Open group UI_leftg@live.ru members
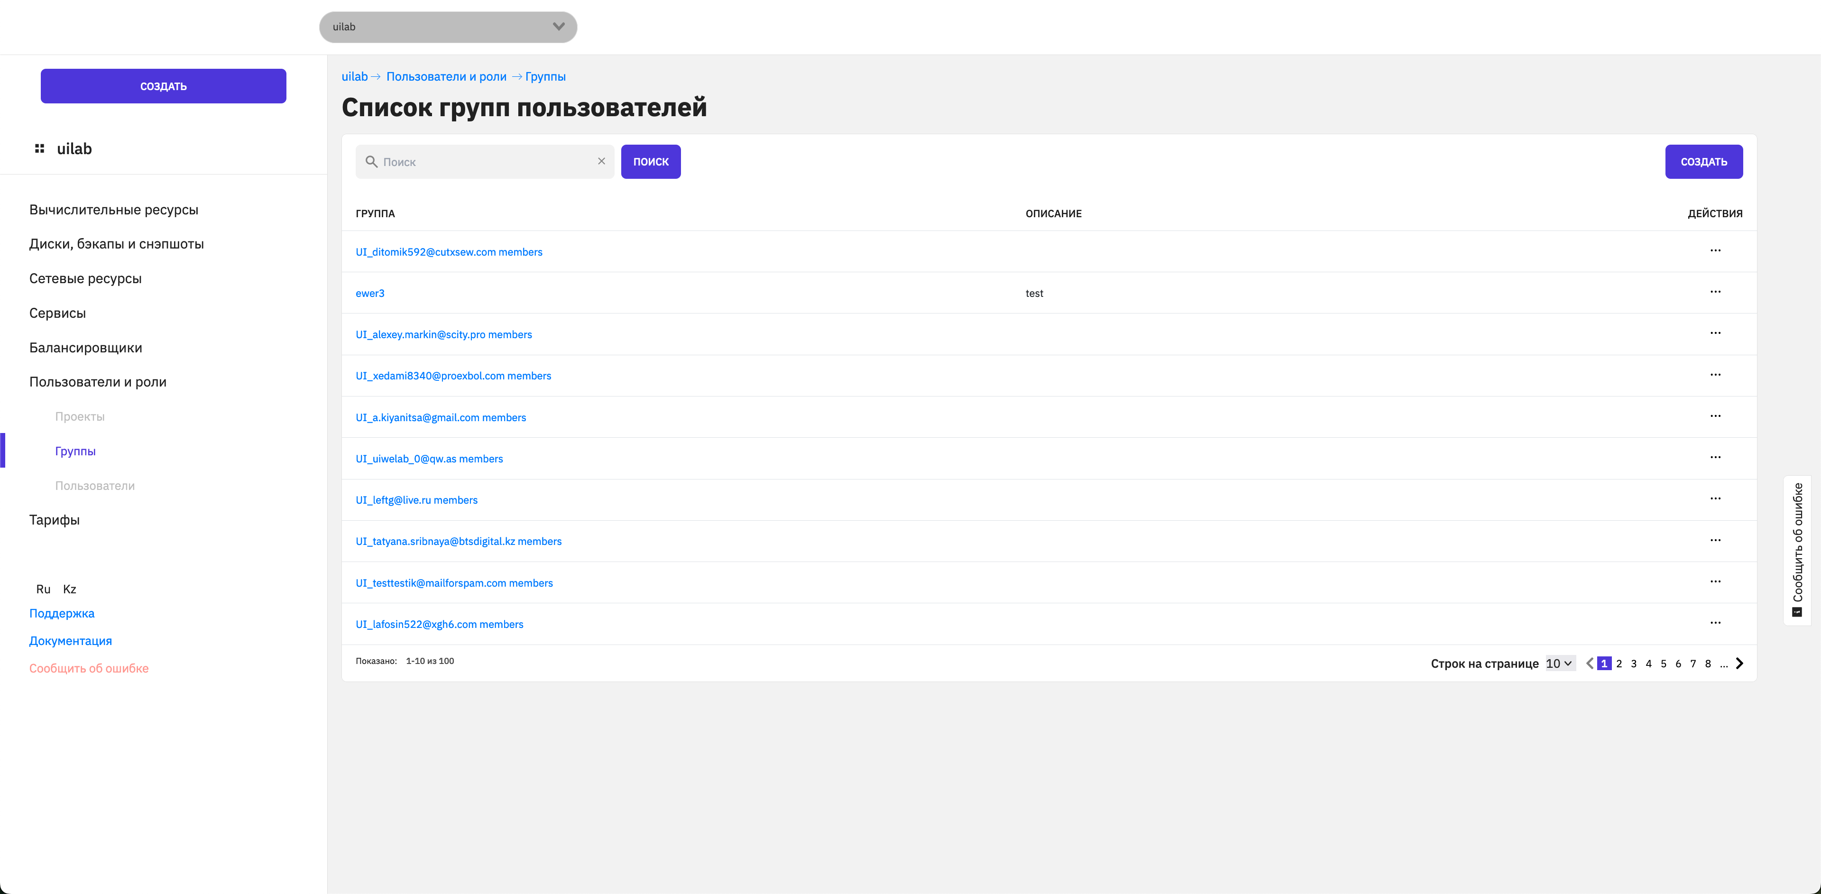1821x894 pixels. [x=416, y=500]
